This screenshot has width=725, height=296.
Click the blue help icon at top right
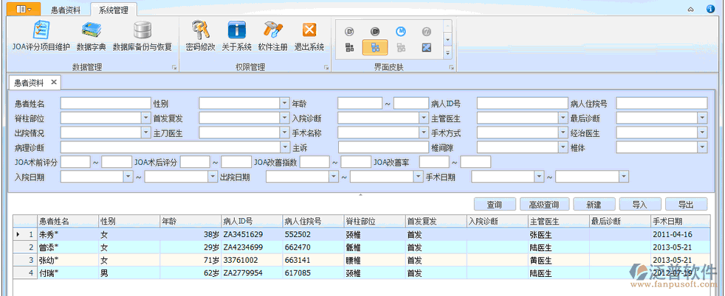click(x=710, y=9)
